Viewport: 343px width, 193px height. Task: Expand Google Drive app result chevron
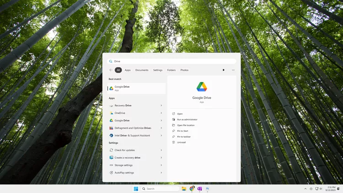(161, 120)
